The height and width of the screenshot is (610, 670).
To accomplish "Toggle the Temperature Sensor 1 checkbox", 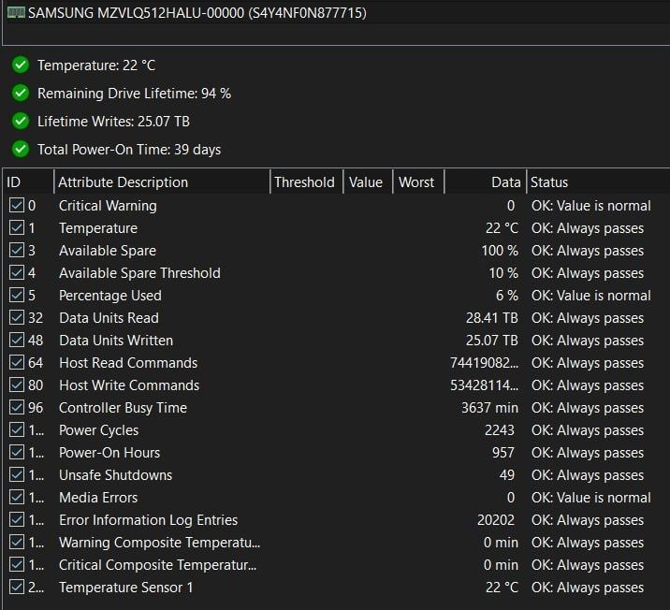I will 17,587.
